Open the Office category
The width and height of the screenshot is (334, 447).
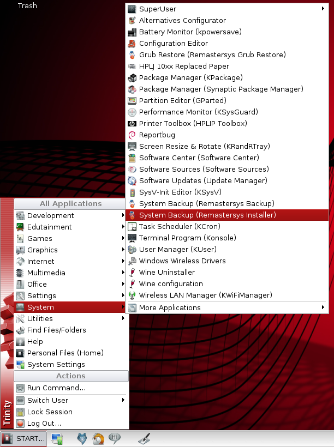pos(70,284)
